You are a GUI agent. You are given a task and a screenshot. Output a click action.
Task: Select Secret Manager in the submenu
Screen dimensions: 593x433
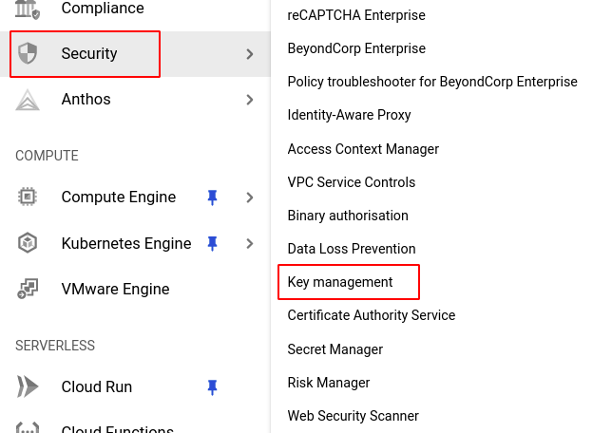click(x=335, y=349)
